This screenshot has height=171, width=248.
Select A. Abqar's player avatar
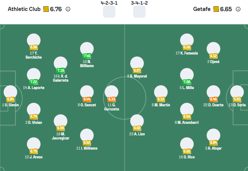coord(213,135)
